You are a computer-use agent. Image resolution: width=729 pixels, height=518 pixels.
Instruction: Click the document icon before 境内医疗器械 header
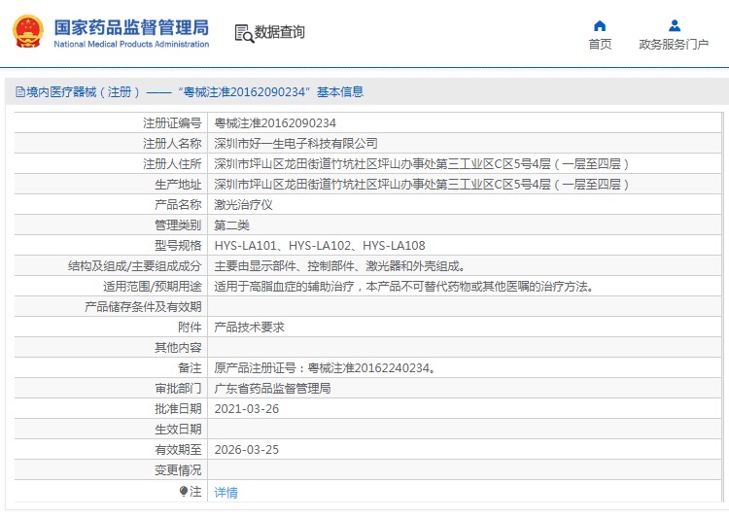pos(19,92)
